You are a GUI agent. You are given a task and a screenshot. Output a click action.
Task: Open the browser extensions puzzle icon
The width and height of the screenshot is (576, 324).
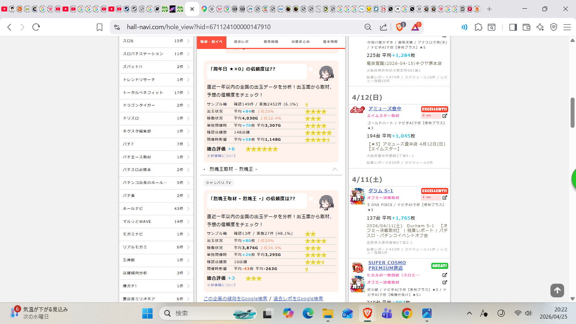[478, 27]
